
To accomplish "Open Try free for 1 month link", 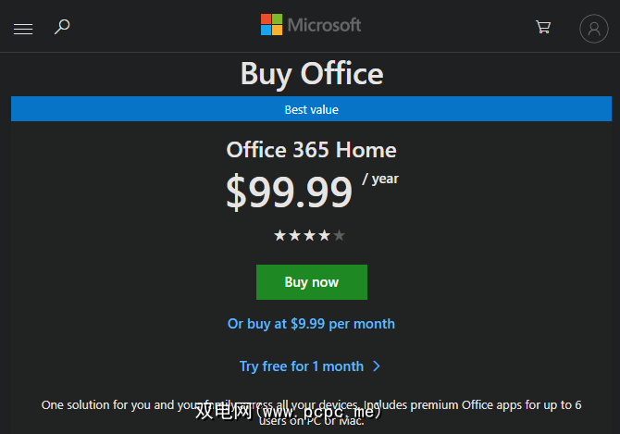I will pyautogui.click(x=302, y=366).
